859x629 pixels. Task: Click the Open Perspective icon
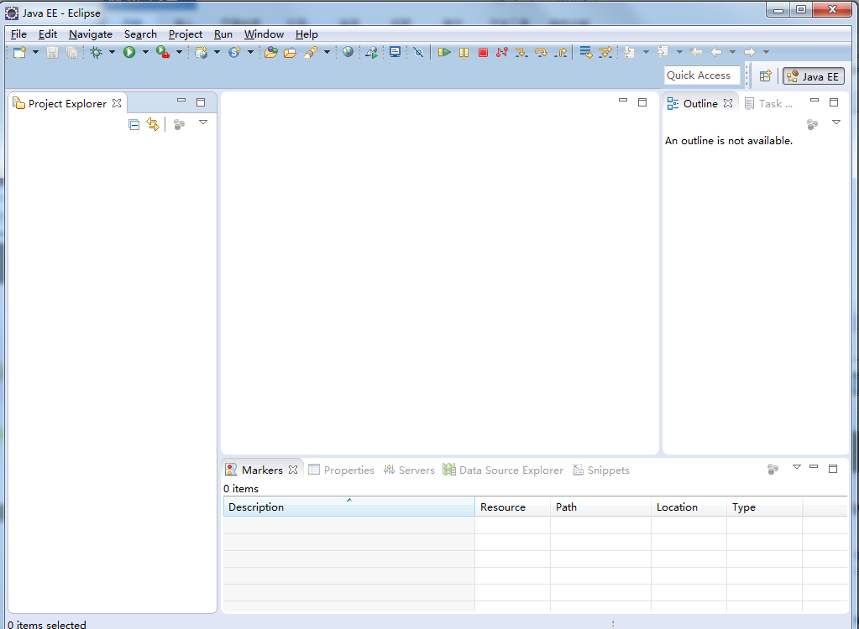[765, 75]
